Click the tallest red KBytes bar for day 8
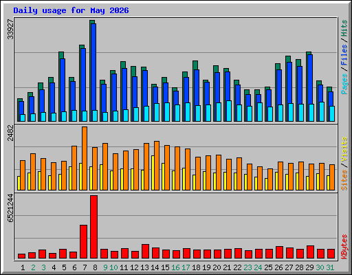Image resolution: width=352 pixels, height=275 pixels. [x=93, y=227]
